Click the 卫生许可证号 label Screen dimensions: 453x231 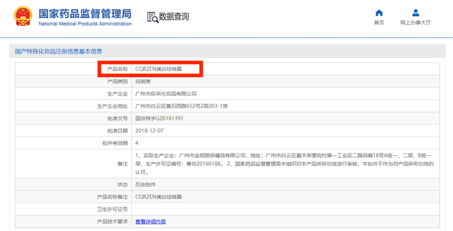pos(113,209)
